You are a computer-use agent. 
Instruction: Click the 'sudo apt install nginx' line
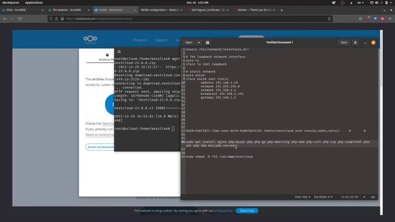tap(278, 144)
